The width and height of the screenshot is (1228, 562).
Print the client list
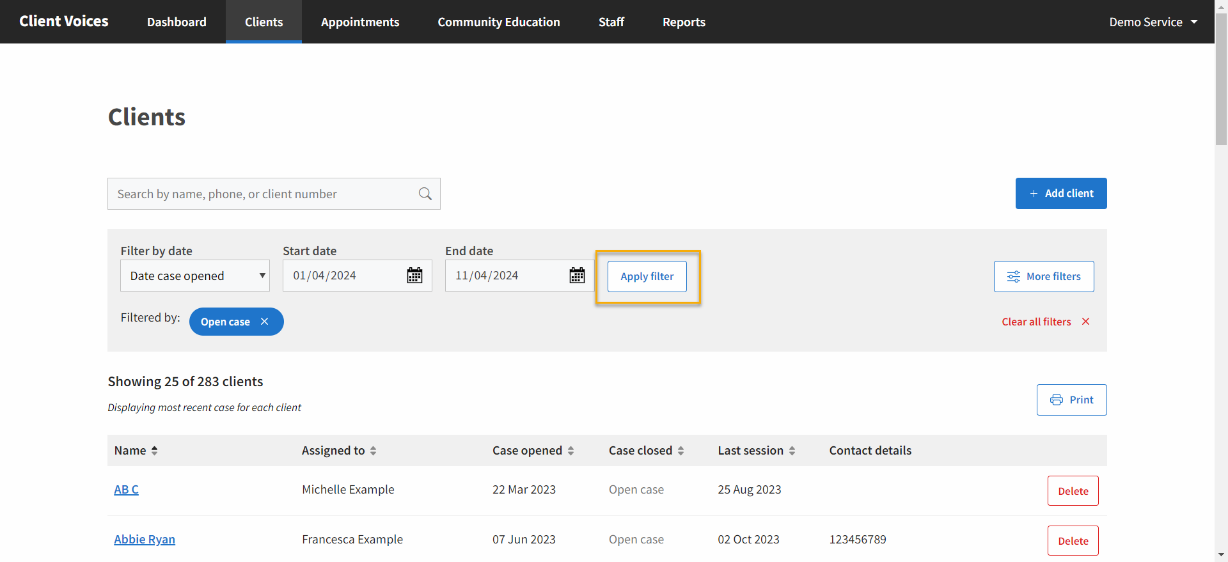coord(1072,400)
